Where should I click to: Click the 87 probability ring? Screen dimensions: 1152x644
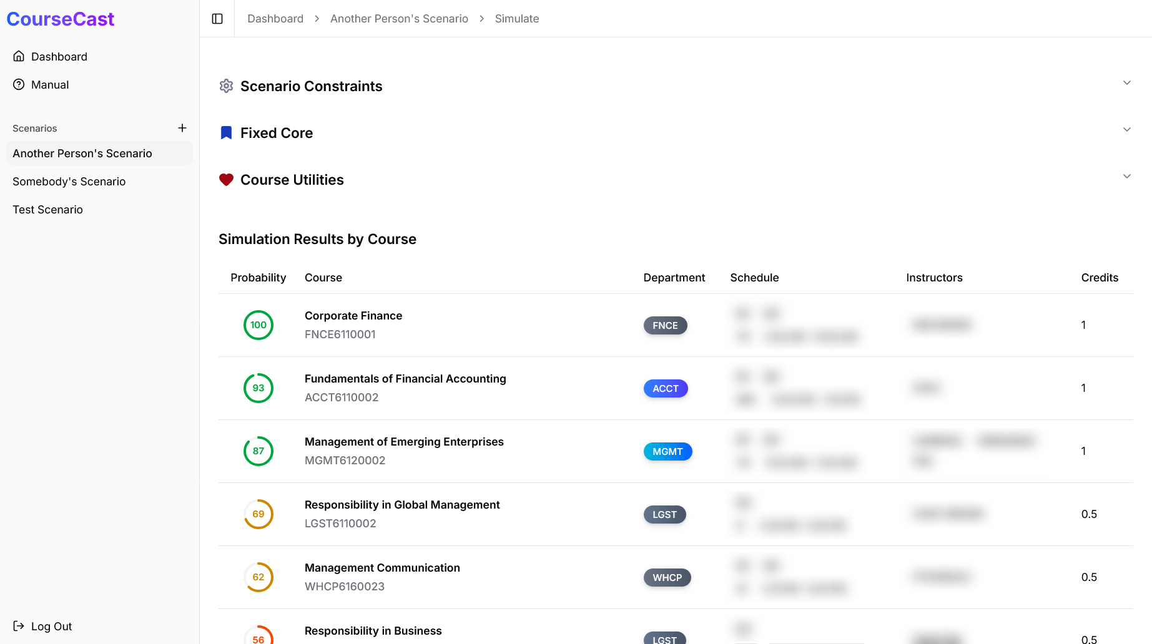(x=258, y=451)
